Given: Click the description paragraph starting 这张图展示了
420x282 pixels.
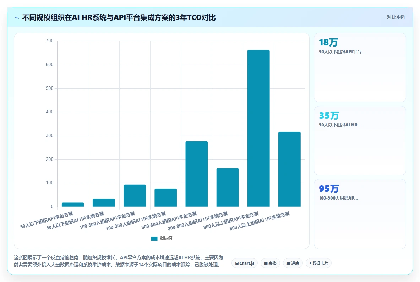Looking at the screenshot, I should [x=118, y=261].
